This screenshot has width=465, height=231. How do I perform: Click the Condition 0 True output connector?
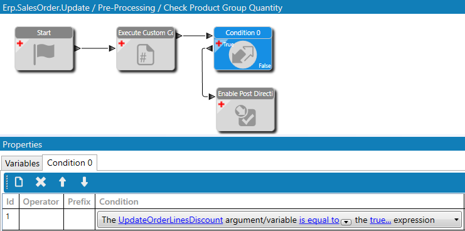[210, 48]
